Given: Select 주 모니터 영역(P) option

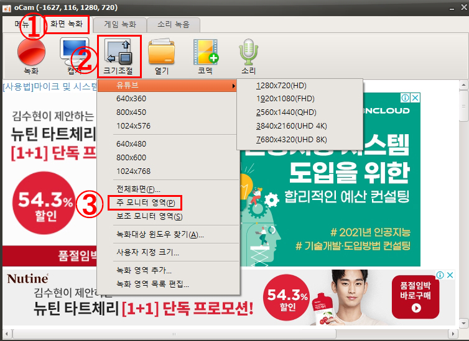Looking at the screenshot, I should tap(169, 202).
